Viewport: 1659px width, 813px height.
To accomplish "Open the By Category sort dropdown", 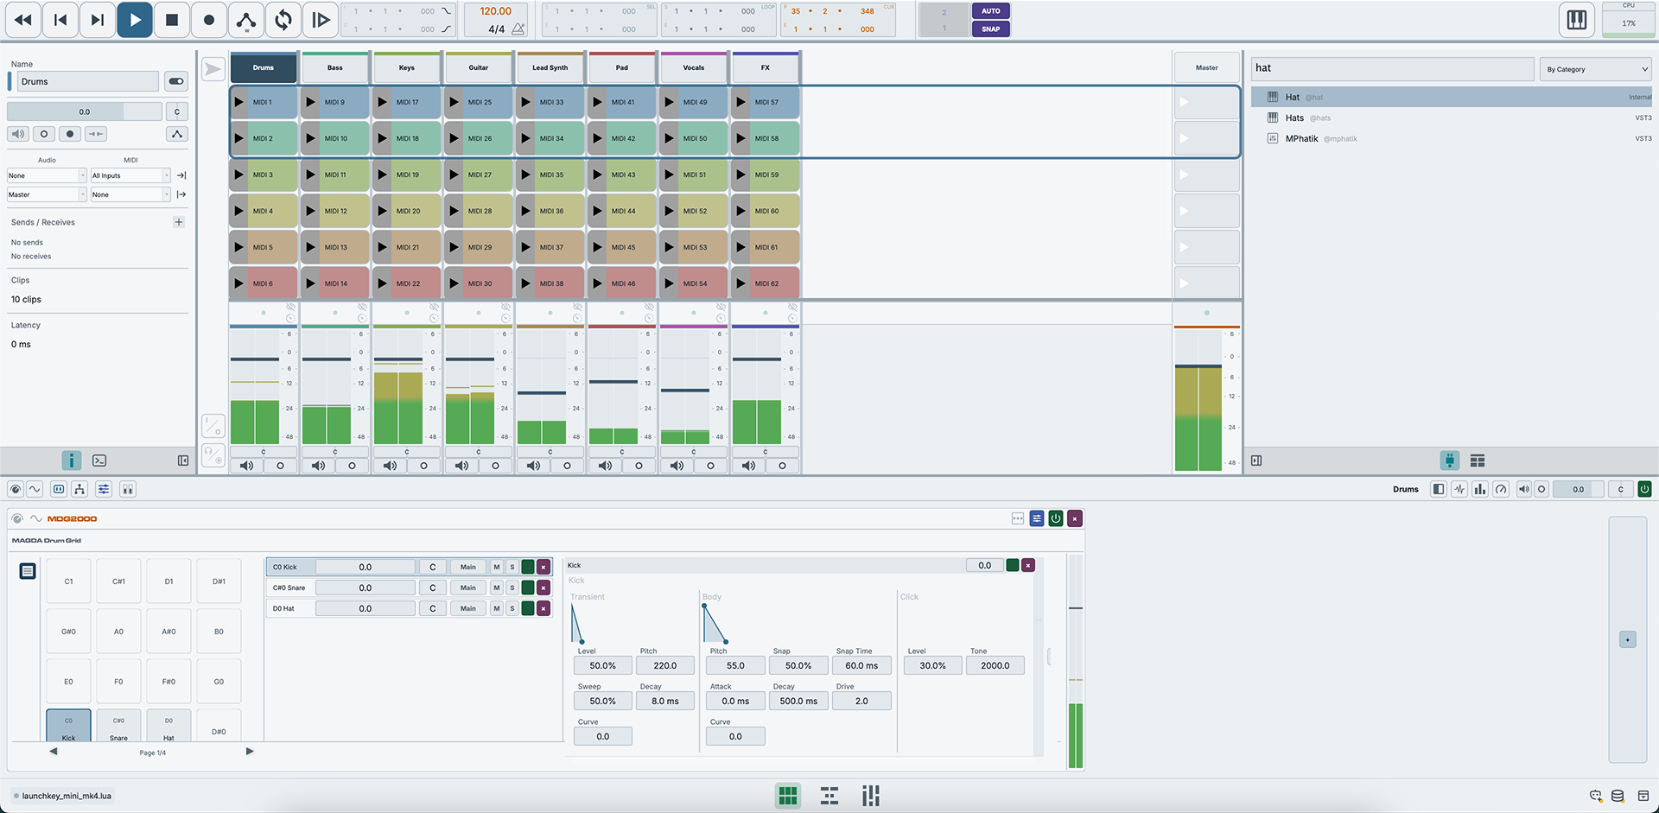I will [x=1595, y=69].
